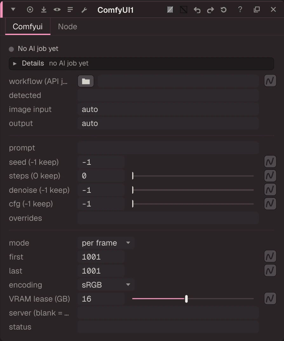The height and width of the screenshot is (341, 284).
Task: Click the redo arrow icon
Action: coord(210,10)
